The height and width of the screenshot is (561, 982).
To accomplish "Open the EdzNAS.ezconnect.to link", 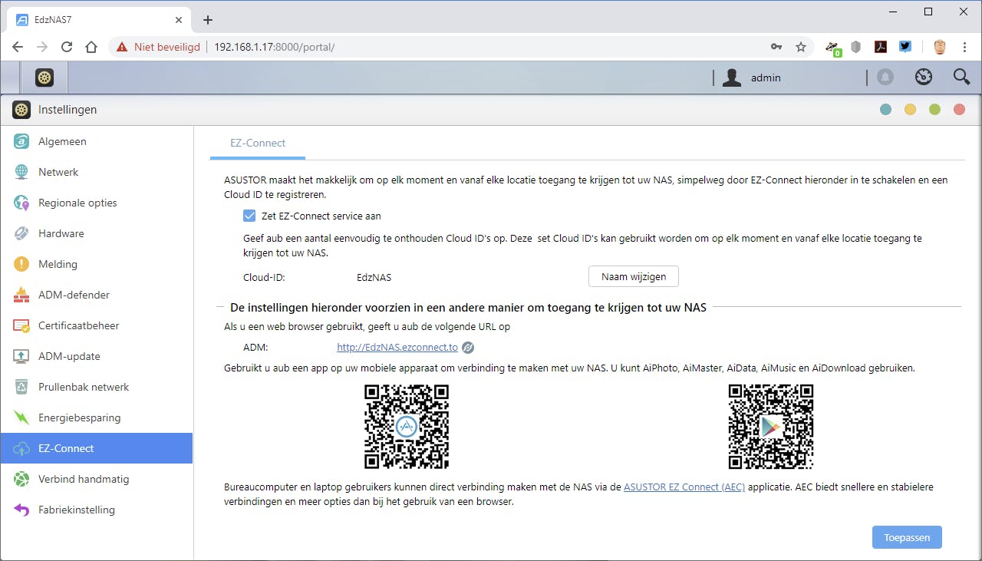I will [397, 348].
